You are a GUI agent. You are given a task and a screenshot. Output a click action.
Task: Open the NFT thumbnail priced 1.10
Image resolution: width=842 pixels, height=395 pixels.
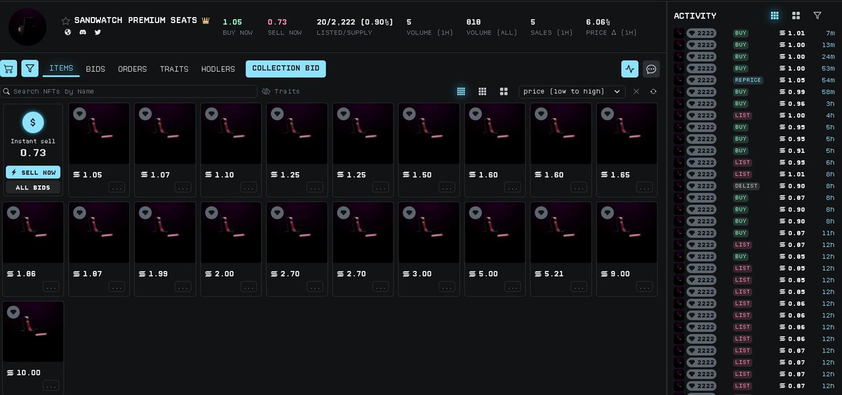point(231,134)
